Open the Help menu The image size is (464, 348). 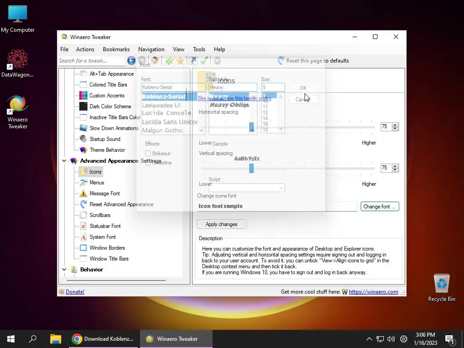(219, 49)
